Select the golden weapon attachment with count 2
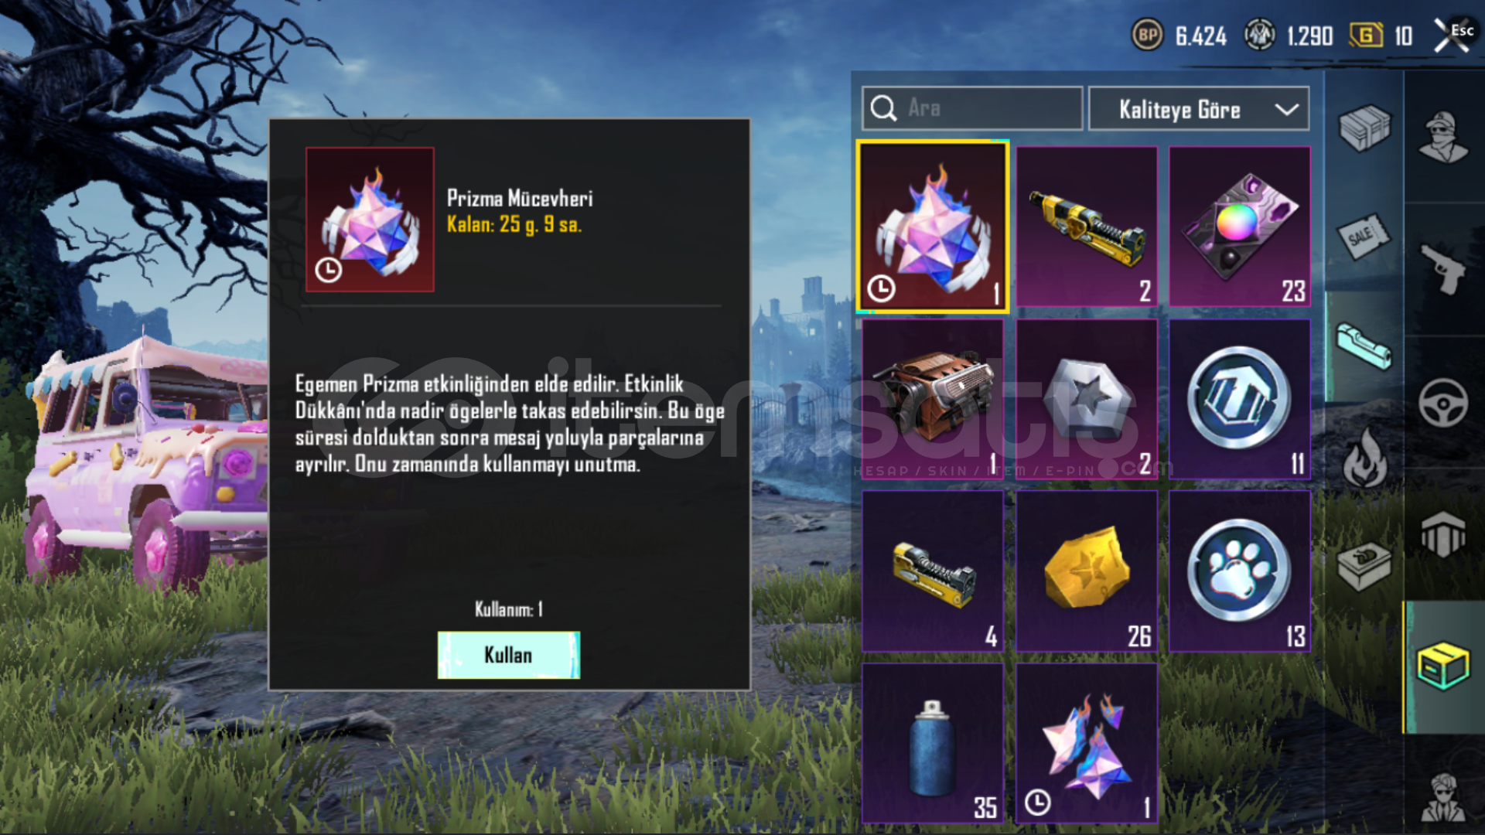 (x=1087, y=227)
